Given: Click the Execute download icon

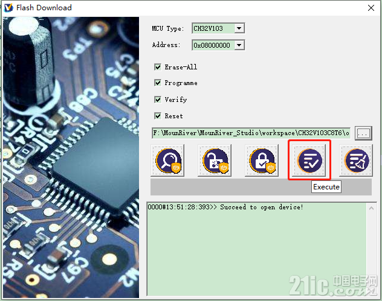Looking at the screenshot, I should click(x=309, y=160).
